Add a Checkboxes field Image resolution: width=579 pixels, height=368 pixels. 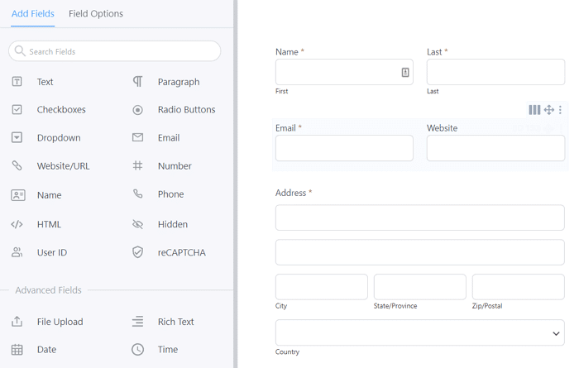coord(60,110)
